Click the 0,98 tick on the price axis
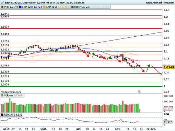Viewport: 175px width, 131px height. pos(166,92)
